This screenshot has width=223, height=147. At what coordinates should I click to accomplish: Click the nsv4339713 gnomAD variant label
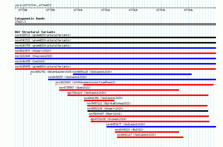pos(43,35)
